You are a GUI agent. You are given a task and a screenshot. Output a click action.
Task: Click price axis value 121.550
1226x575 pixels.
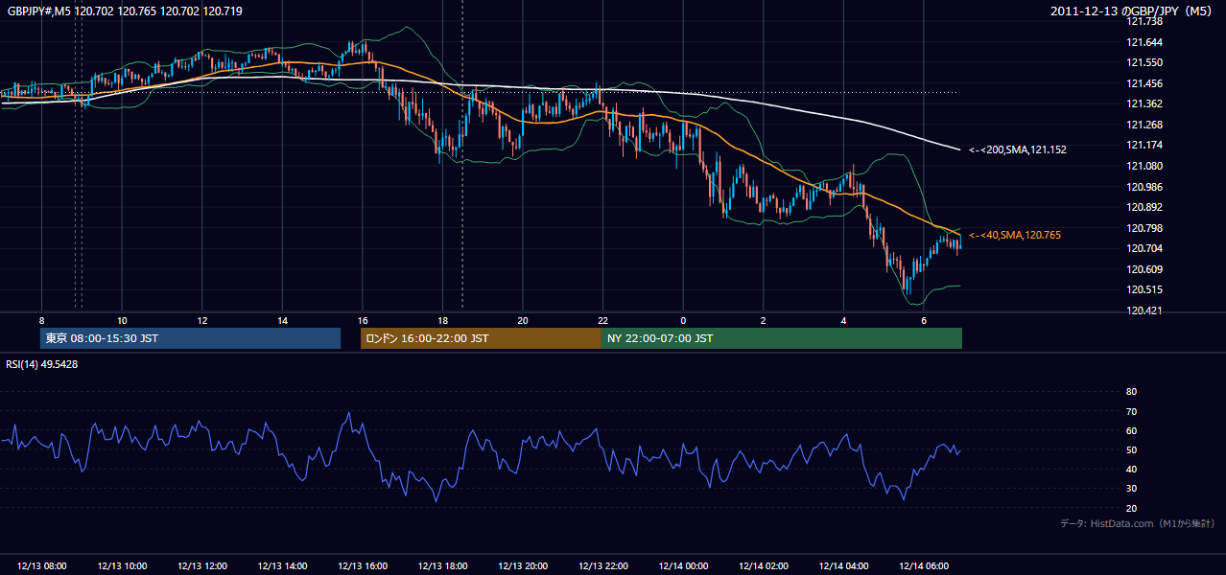1143,62
